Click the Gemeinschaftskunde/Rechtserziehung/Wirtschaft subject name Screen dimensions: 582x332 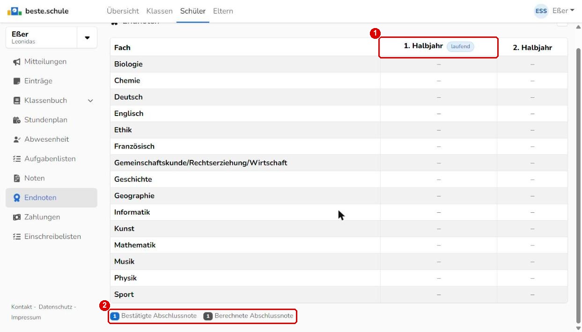[x=201, y=163]
